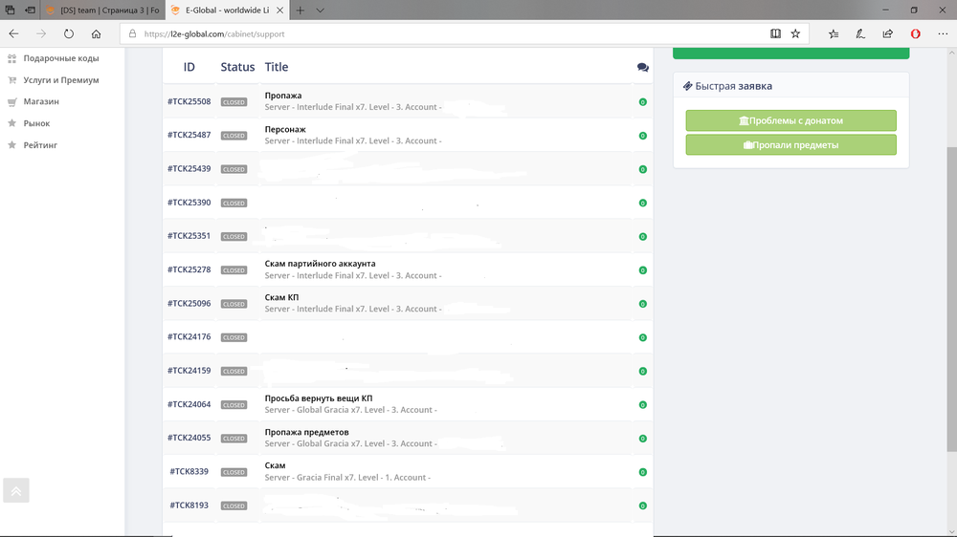This screenshot has width=957, height=537.
Task: Open a new browser tab
Action: [300, 10]
